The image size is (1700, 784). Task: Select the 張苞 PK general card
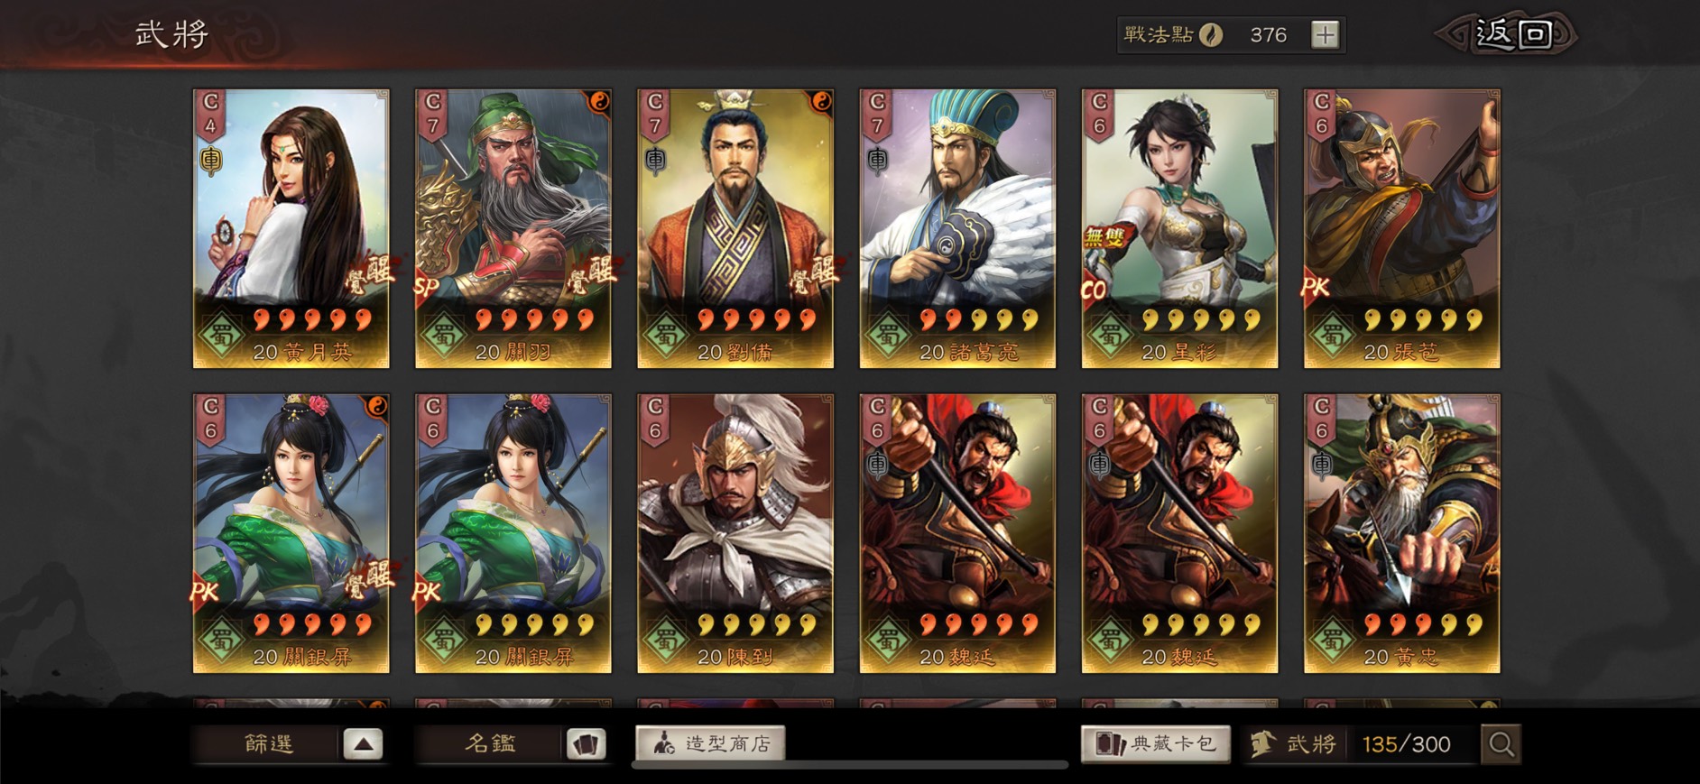pyautogui.click(x=1402, y=228)
